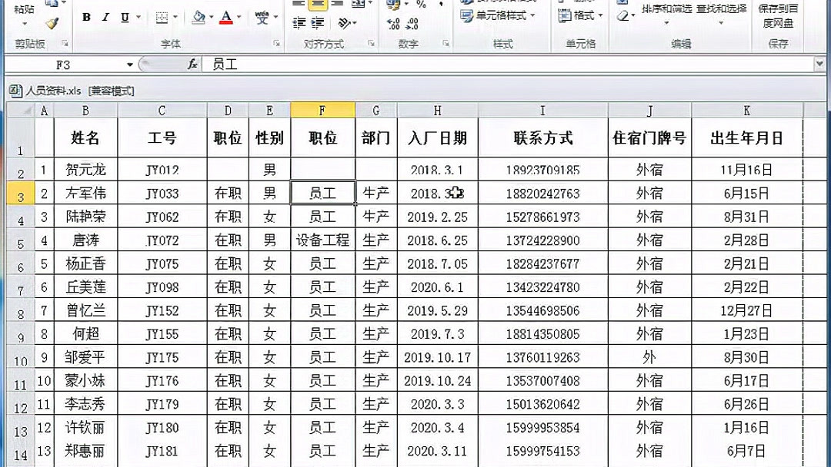Viewport: 831px width, 467px height.
Task: Click the Increase Indent icon
Action: click(318, 22)
